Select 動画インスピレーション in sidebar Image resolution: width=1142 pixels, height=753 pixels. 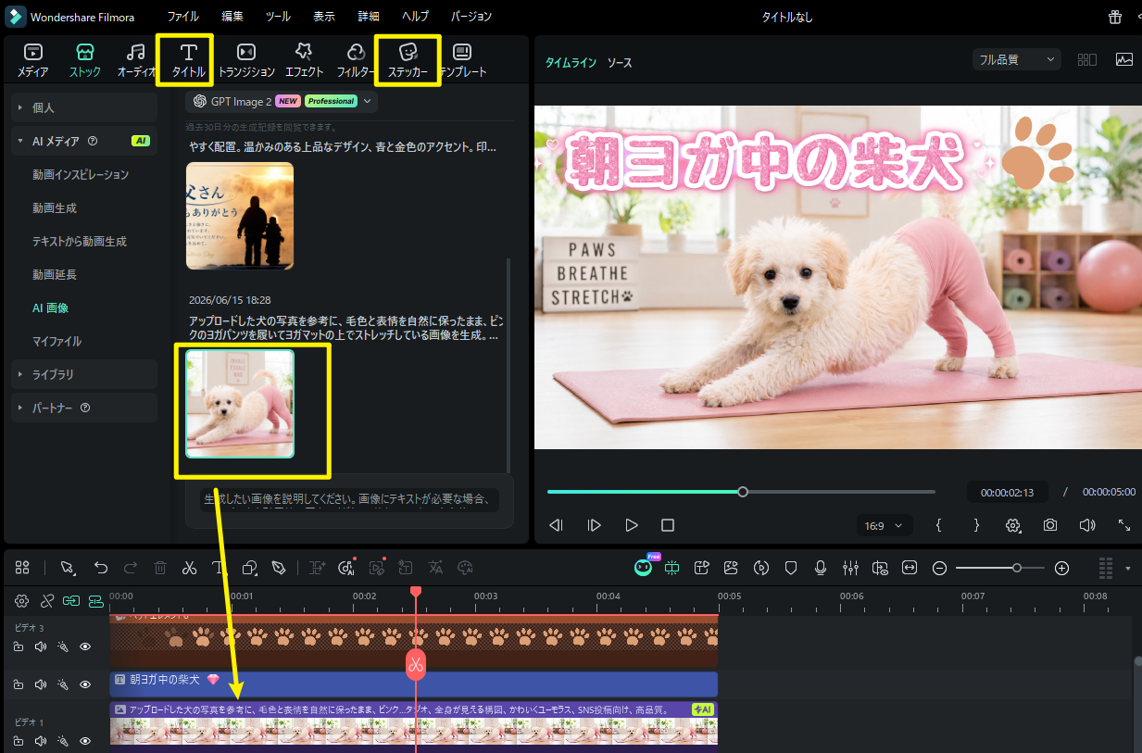(x=81, y=174)
